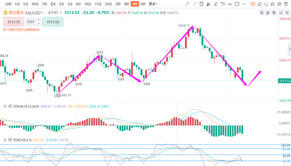Click the green 3313.52 buy button

click(x=53, y=22)
